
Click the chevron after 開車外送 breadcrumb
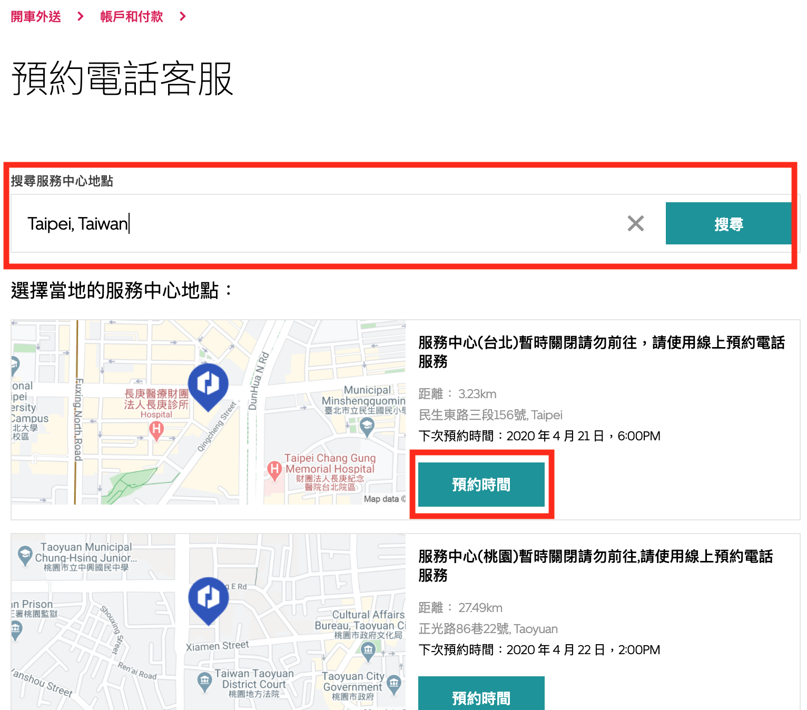(x=80, y=16)
